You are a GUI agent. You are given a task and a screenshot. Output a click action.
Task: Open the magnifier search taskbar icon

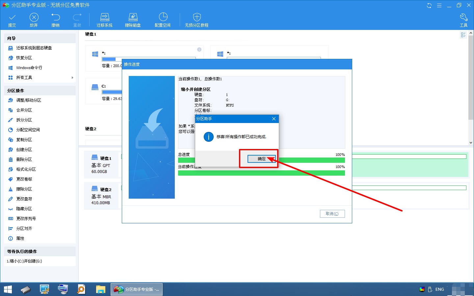[81, 289]
